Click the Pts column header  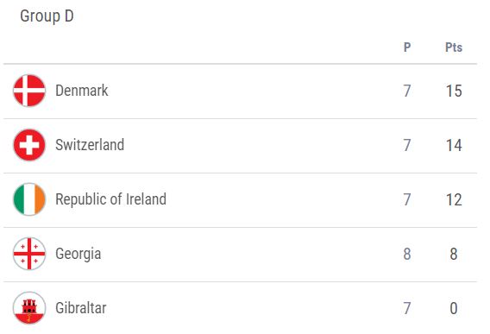[x=454, y=47]
